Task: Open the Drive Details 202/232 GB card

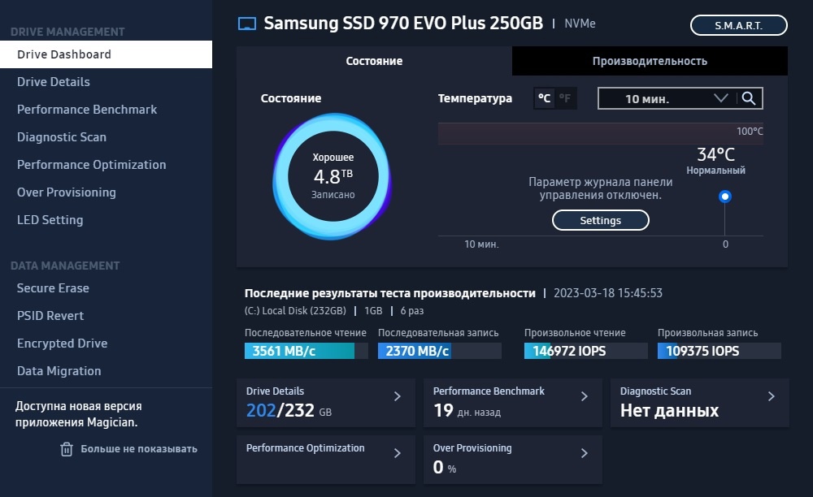Action: click(326, 403)
